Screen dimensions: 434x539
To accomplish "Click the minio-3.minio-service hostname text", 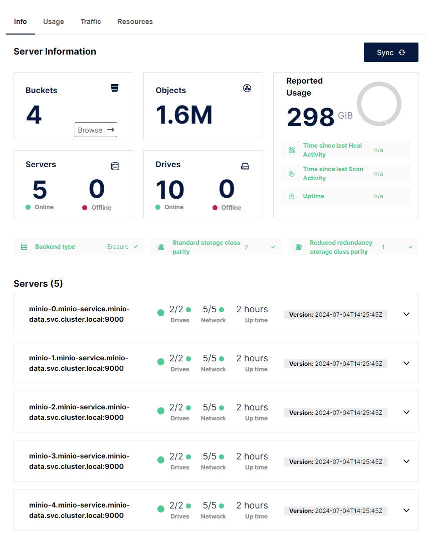I will [x=80, y=461].
